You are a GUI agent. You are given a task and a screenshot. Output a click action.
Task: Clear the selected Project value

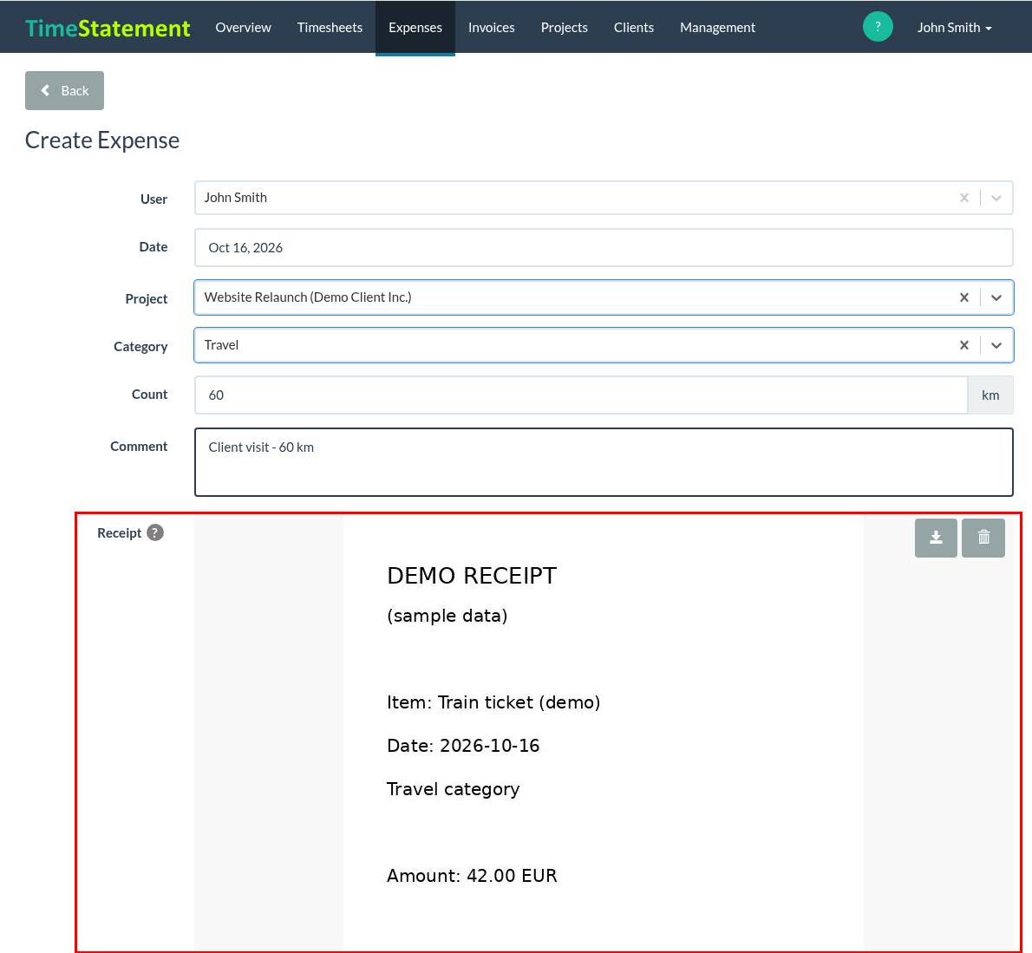tap(964, 297)
